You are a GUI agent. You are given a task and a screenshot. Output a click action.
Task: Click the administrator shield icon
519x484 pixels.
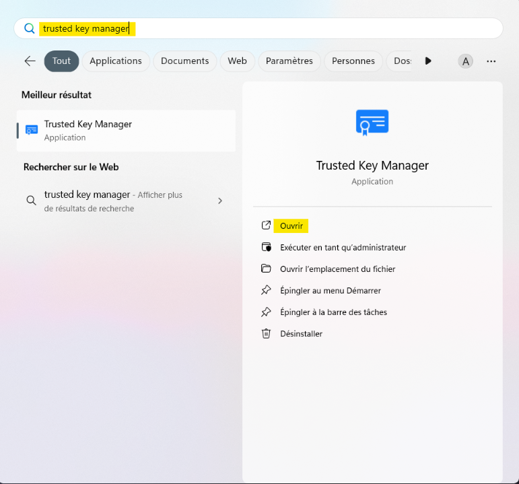266,247
